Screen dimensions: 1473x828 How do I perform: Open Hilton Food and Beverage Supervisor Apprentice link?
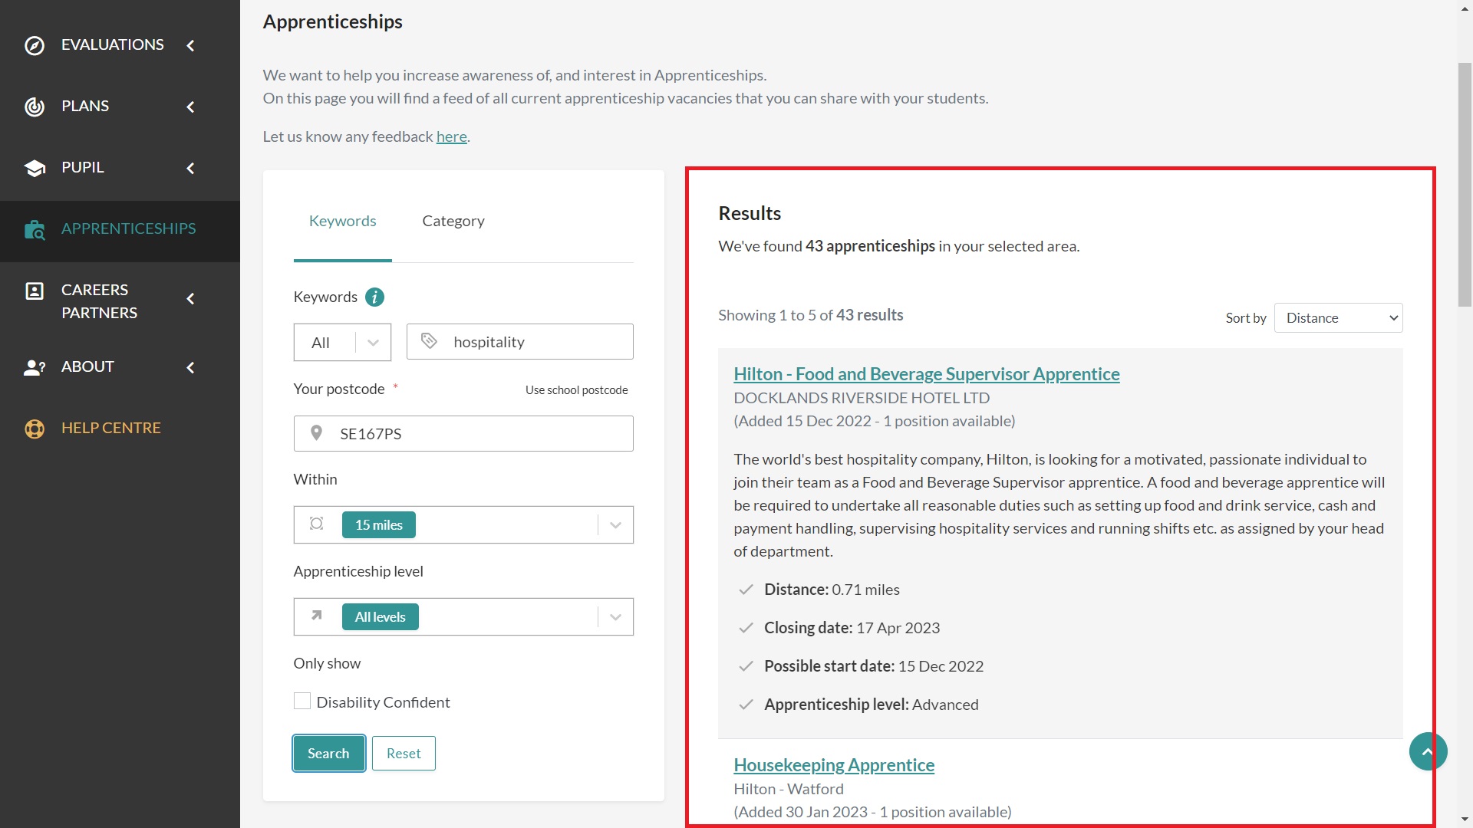tap(926, 374)
